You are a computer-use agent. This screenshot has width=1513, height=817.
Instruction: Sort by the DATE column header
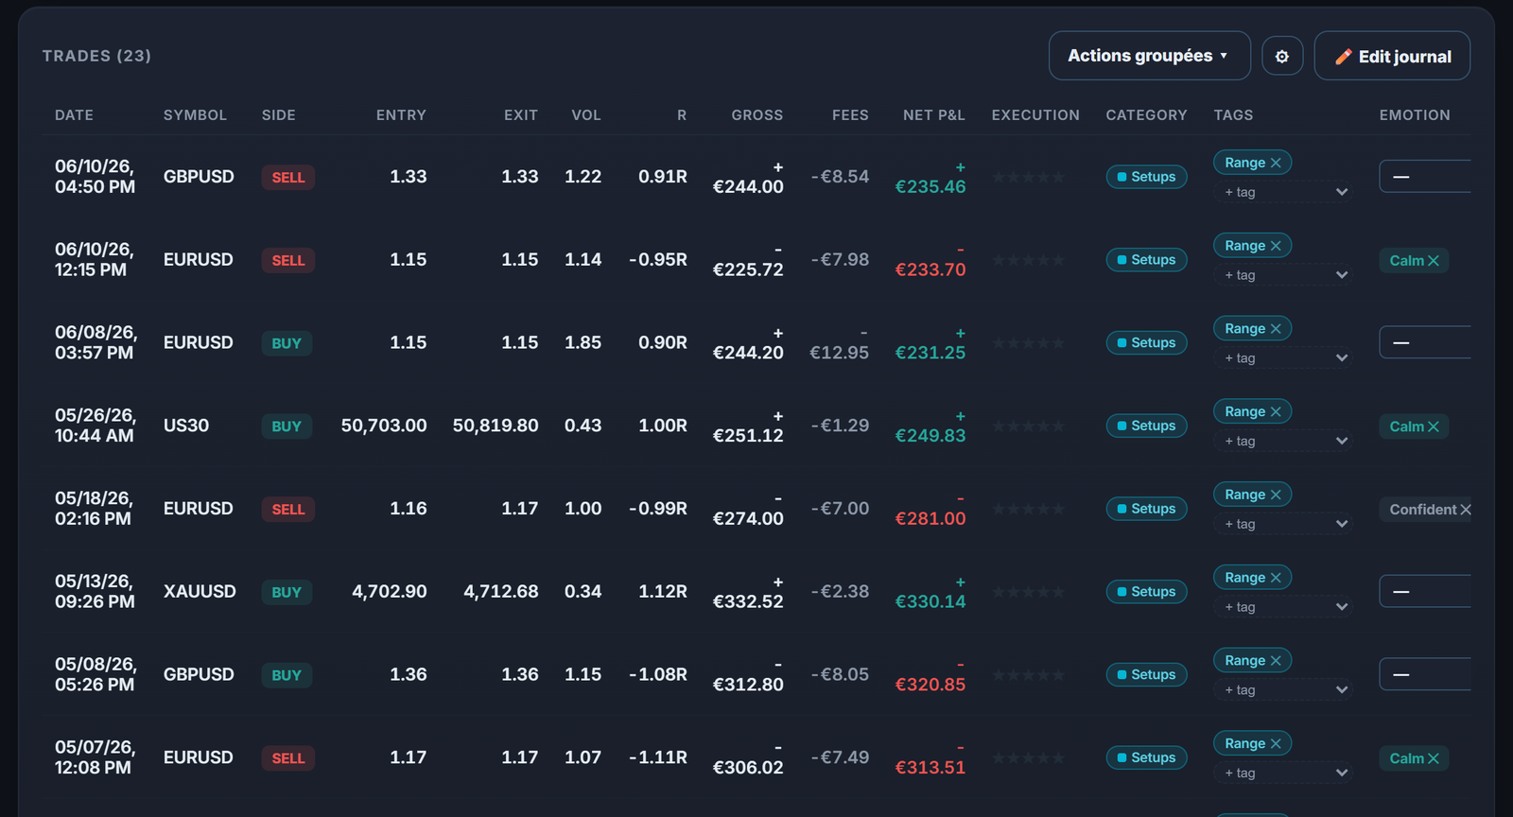[x=74, y=115]
